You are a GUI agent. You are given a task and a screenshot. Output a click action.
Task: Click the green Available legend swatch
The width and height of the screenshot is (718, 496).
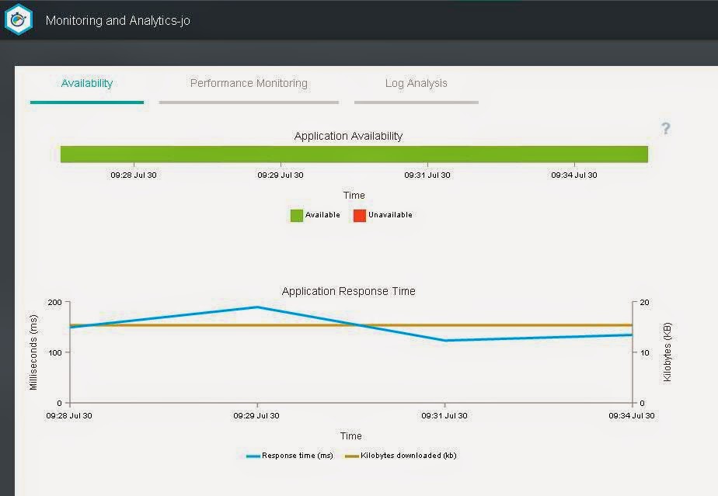[x=297, y=216]
